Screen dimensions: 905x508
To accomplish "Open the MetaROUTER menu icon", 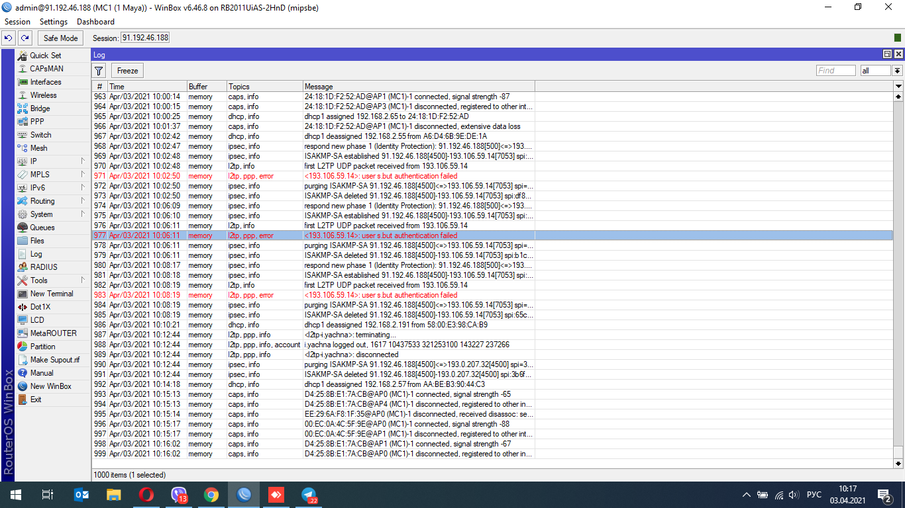I will [x=23, y=333].
